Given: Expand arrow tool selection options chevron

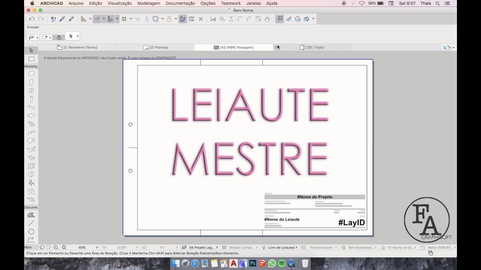Looking at the screenshot, I should [78, 36].
